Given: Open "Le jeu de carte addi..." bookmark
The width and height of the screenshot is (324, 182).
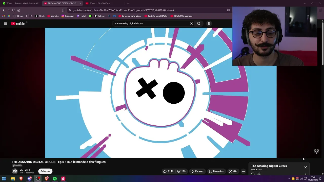Looking at the screenshot, I should click(x=130, y=16).
